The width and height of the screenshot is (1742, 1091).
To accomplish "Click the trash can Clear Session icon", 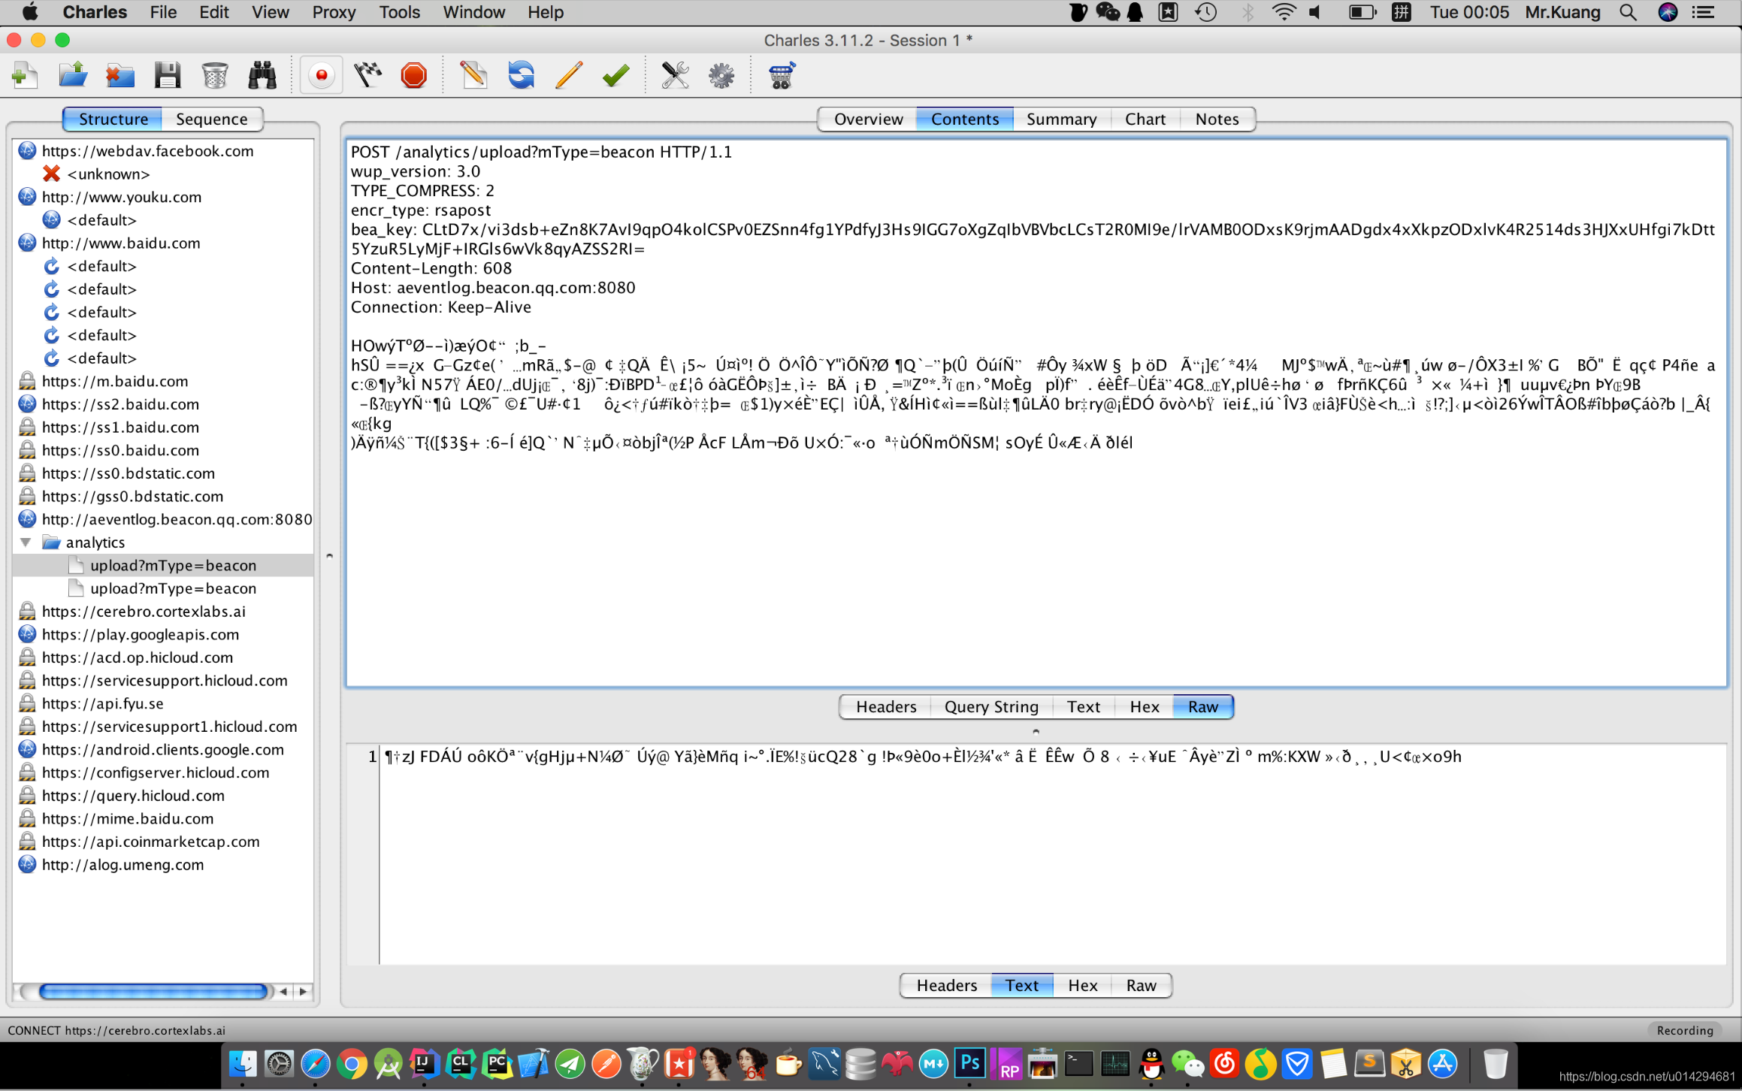I will [215, 75].
